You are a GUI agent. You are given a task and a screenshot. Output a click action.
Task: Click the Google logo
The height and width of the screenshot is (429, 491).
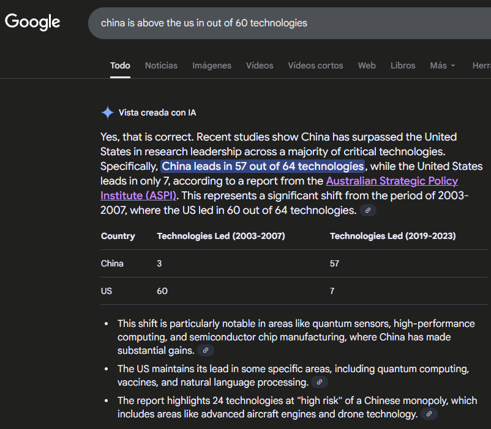(x=32, y=22)
